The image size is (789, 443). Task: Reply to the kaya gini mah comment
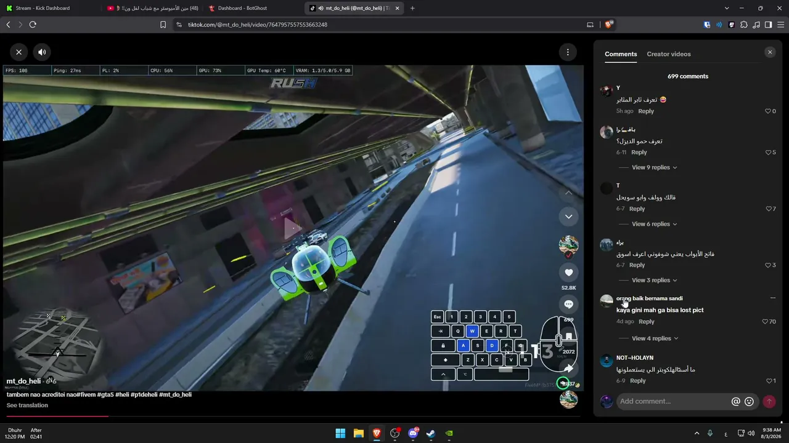[x=647, y=322]
